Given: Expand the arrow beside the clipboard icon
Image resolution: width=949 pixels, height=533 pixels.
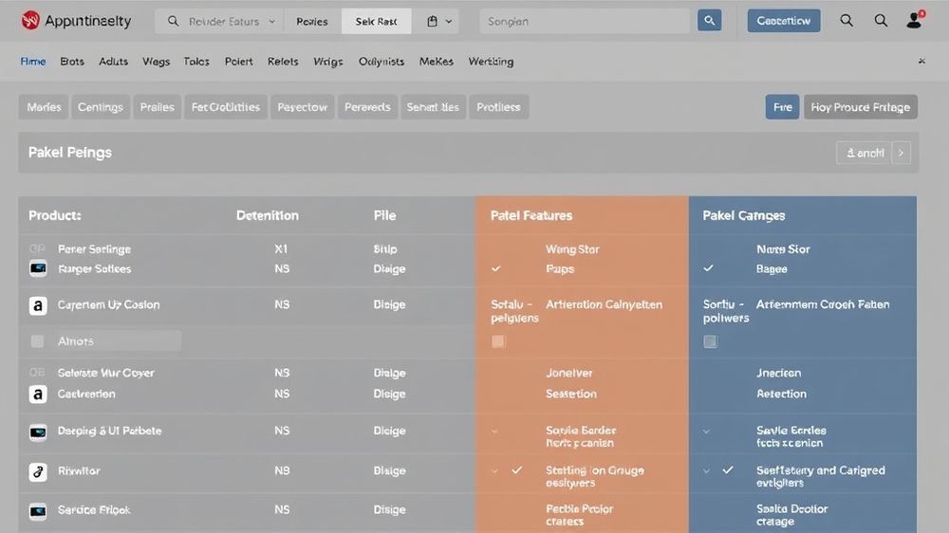Looking at the screenshot, I should point(449,21).
